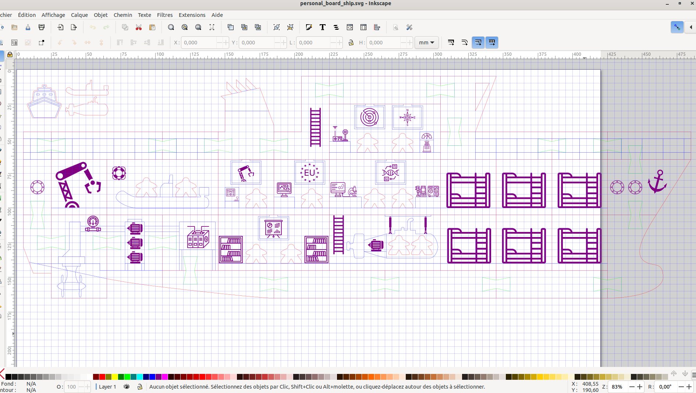This screenshot has width=696, height=393.
Task: Open the mm units dropdown
Action: pos(426,43)
